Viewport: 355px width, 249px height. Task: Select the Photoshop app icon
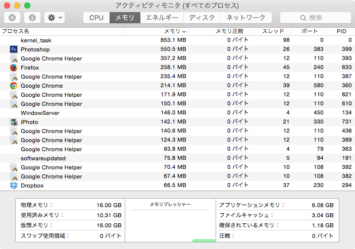[x=14, y=49]
